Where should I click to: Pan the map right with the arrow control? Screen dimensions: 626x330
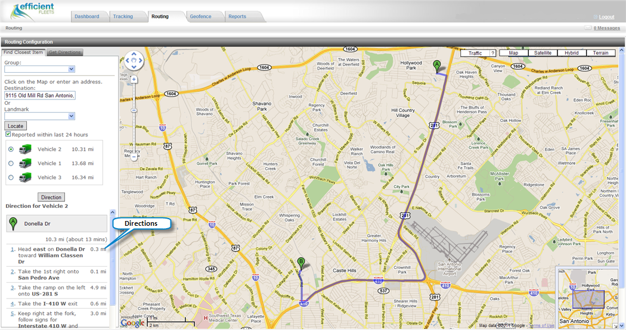click(x=141, y=61)
